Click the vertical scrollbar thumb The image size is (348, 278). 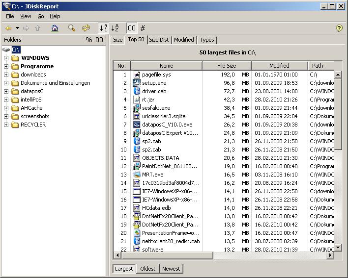(338, 114)
